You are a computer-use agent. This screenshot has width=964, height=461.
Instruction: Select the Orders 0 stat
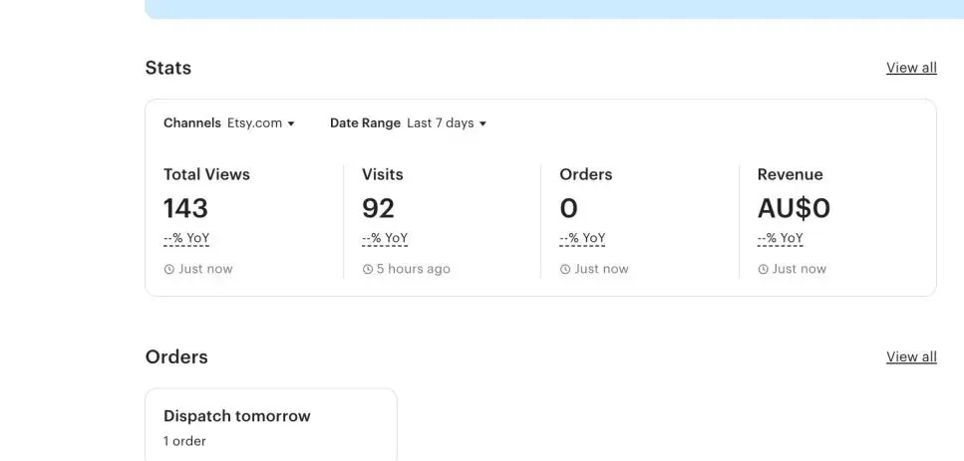coord(569,208)
